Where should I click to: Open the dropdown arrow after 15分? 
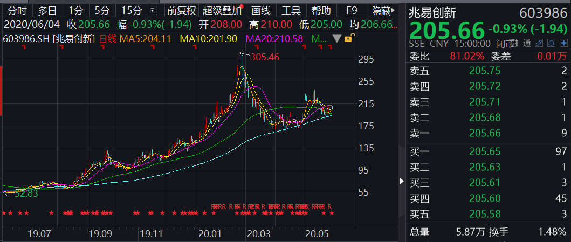(x=153, y=10)
